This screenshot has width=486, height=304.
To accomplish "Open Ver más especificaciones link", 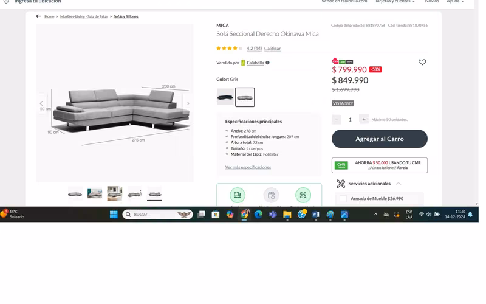I will coord(248,167).
